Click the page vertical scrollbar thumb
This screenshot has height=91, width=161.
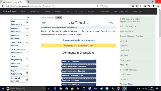(160, 24)
